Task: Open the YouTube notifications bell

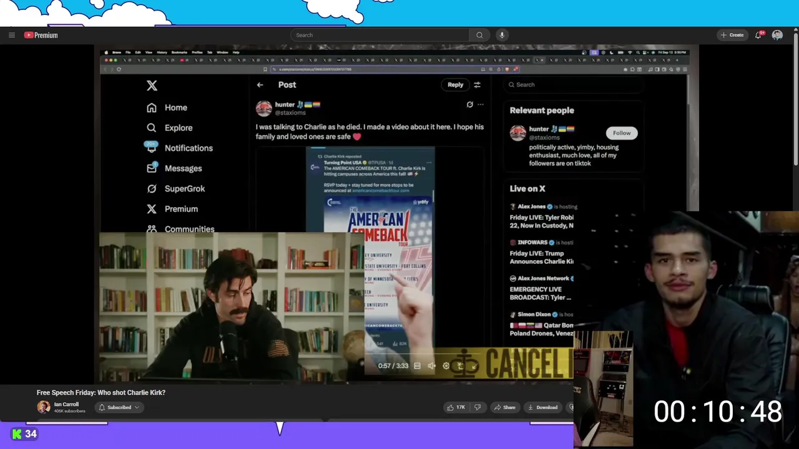Action: [x=758, y=35]
